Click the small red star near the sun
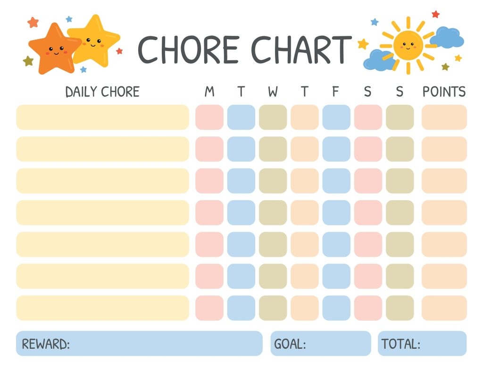 tap(435, 14)
